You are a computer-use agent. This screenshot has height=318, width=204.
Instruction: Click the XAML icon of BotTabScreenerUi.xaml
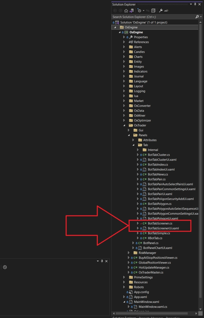[145, 228]
